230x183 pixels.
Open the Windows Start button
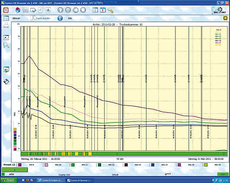pyautogui.click(x=9, y=180)
